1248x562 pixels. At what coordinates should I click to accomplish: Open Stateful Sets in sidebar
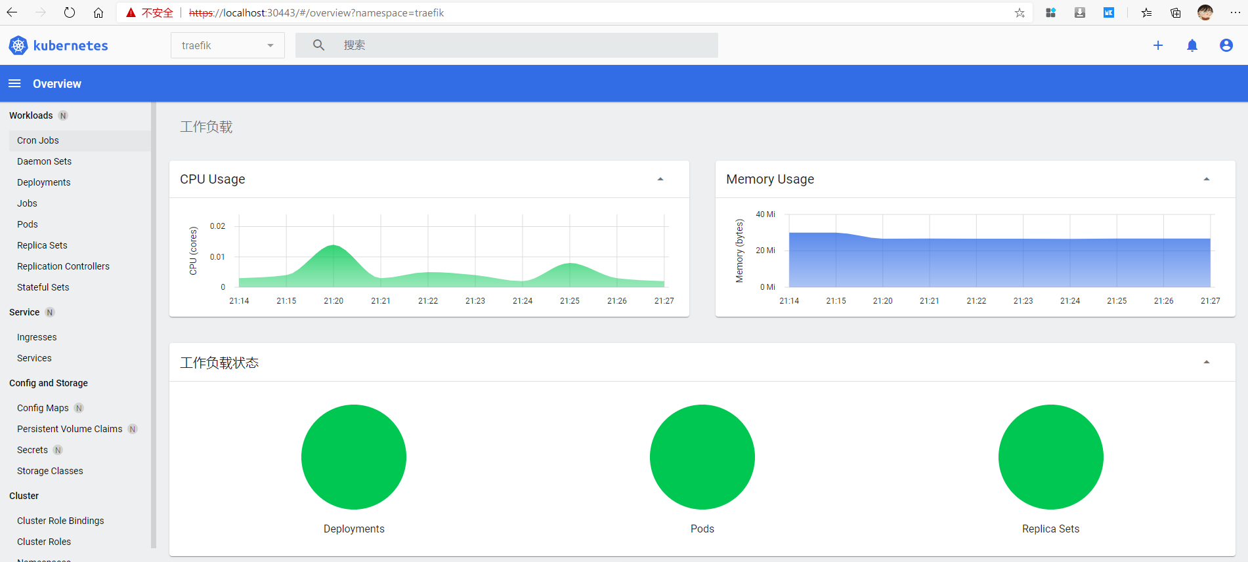(x=43, y=287)
